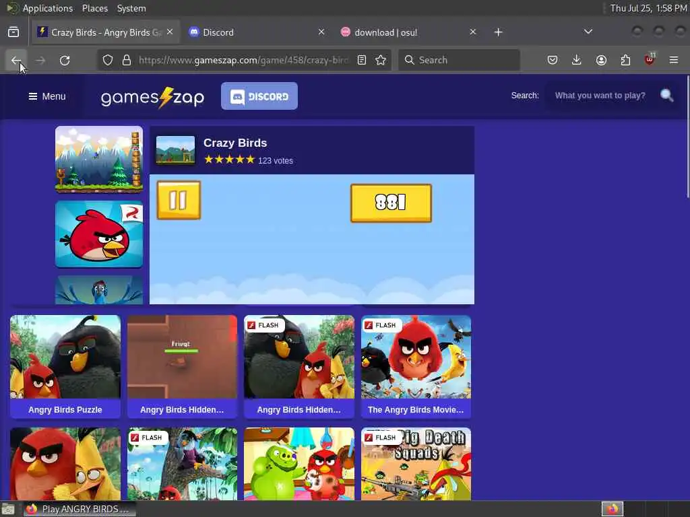The height and width of the screenshot is (517, 690).
Task: Open The Angry Birds Movie card
Action: tap(416, 366)
